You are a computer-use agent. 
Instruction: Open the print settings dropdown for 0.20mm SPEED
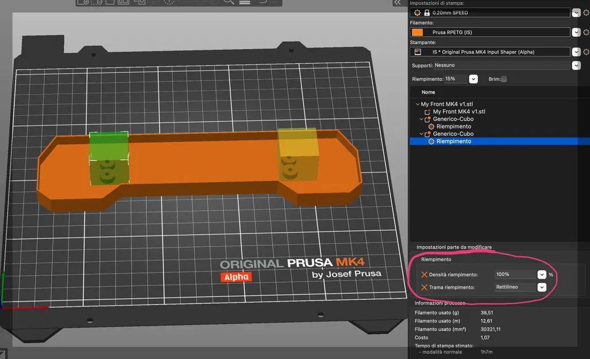(x=576, y=13)
